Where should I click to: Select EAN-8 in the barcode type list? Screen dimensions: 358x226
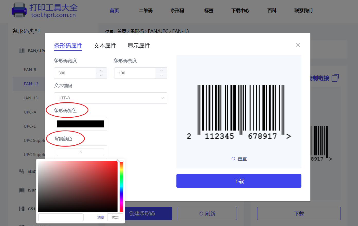(30, 69)
